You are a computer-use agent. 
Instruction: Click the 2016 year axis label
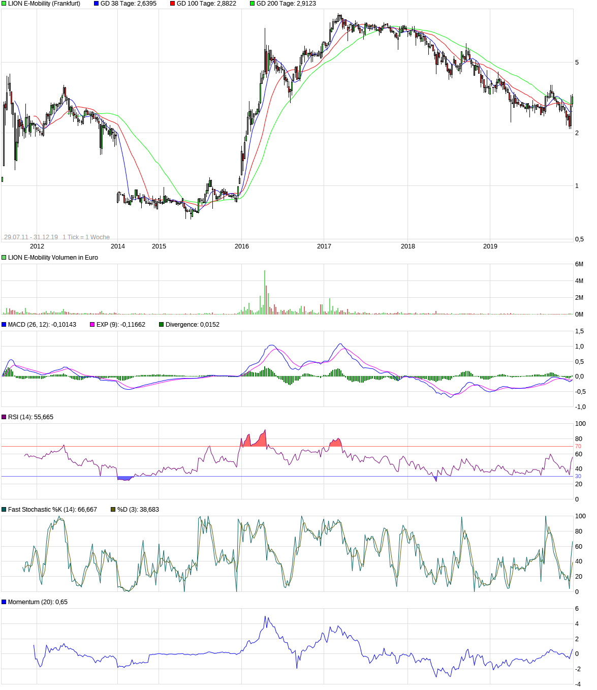click(242, 246)
